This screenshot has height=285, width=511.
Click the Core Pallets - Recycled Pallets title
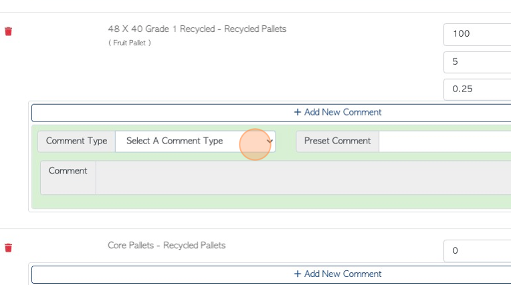pyautogui.click(x=167, y=246)
